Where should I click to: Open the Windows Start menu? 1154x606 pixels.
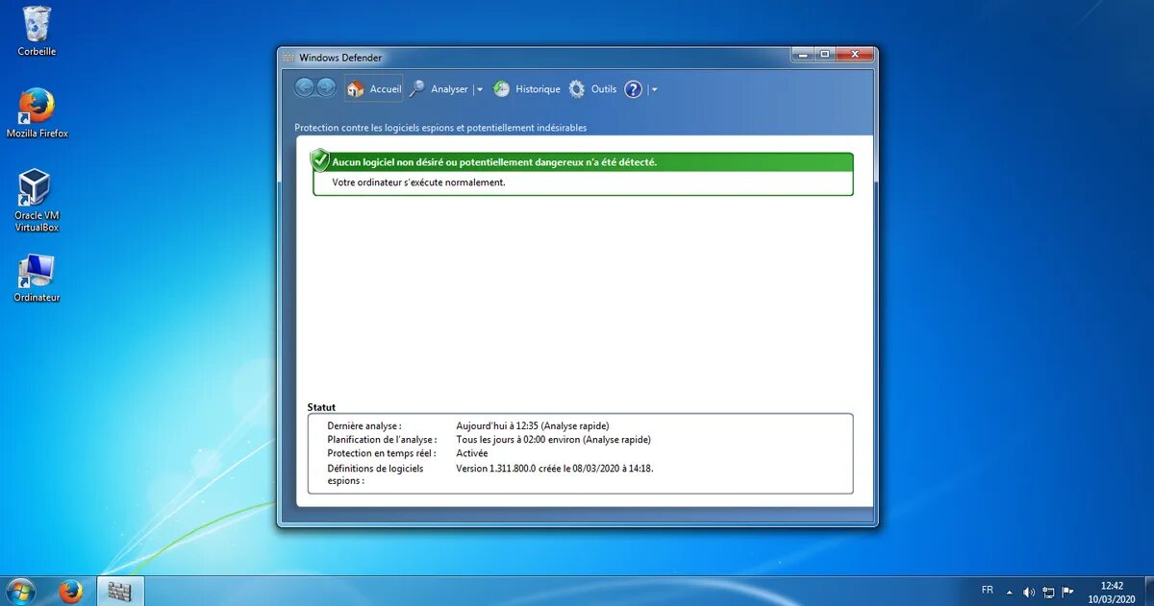(x=20, y=591)
